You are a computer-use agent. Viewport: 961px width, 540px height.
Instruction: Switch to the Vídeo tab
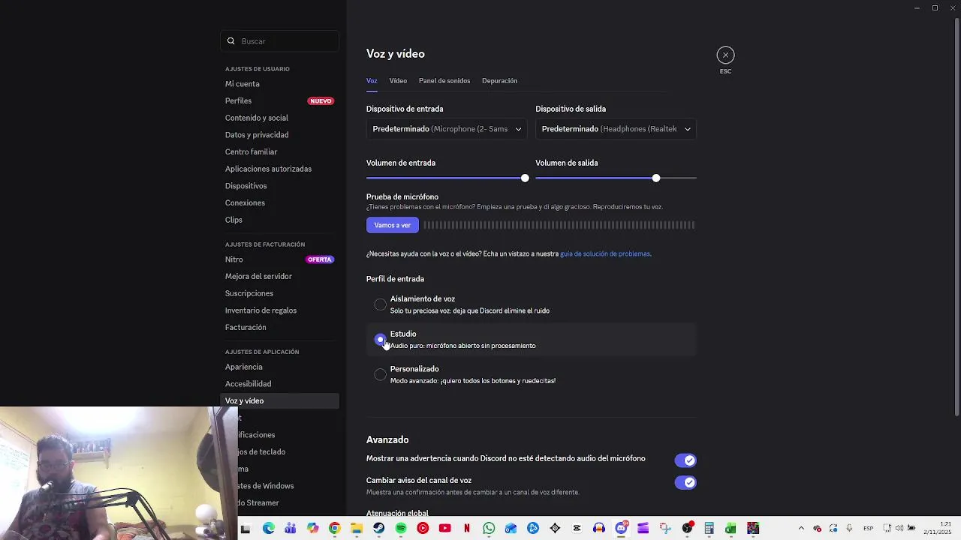pyautogui.click(x=398, y=81)
